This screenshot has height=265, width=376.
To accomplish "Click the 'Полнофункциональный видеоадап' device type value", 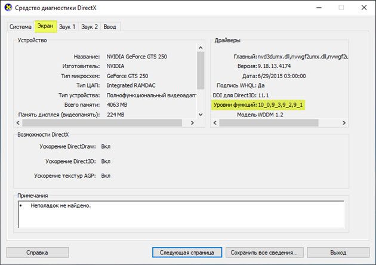I will point(152,95).
